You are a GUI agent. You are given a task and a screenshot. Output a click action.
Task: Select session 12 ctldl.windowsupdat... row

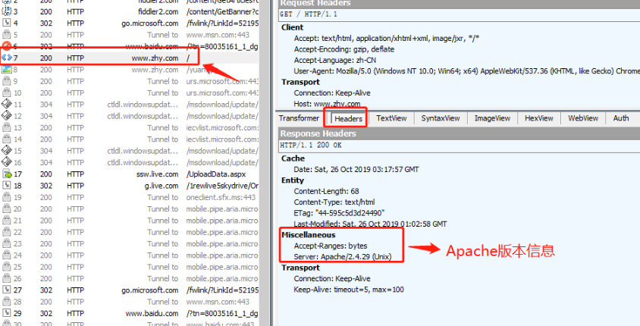click(130, 116)
